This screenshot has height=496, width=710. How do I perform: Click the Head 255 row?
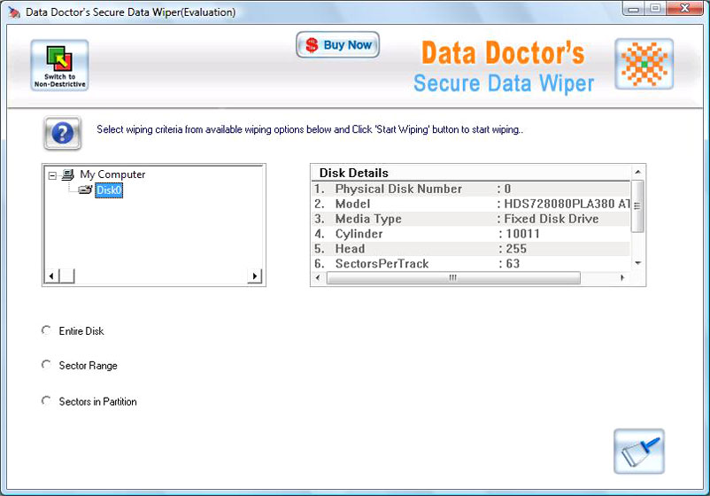point(471,249)
